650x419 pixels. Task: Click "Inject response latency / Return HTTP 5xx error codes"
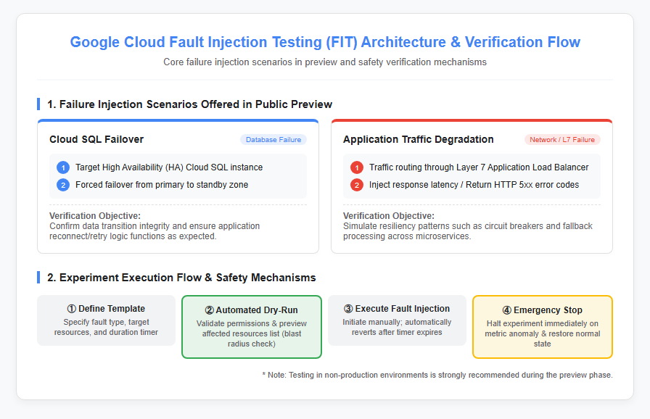click(474, 185)
